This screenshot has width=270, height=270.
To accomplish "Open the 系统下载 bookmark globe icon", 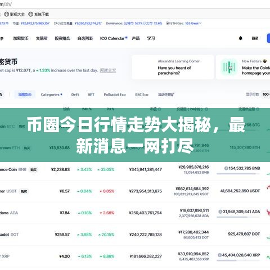I will [x=30, y=14].
